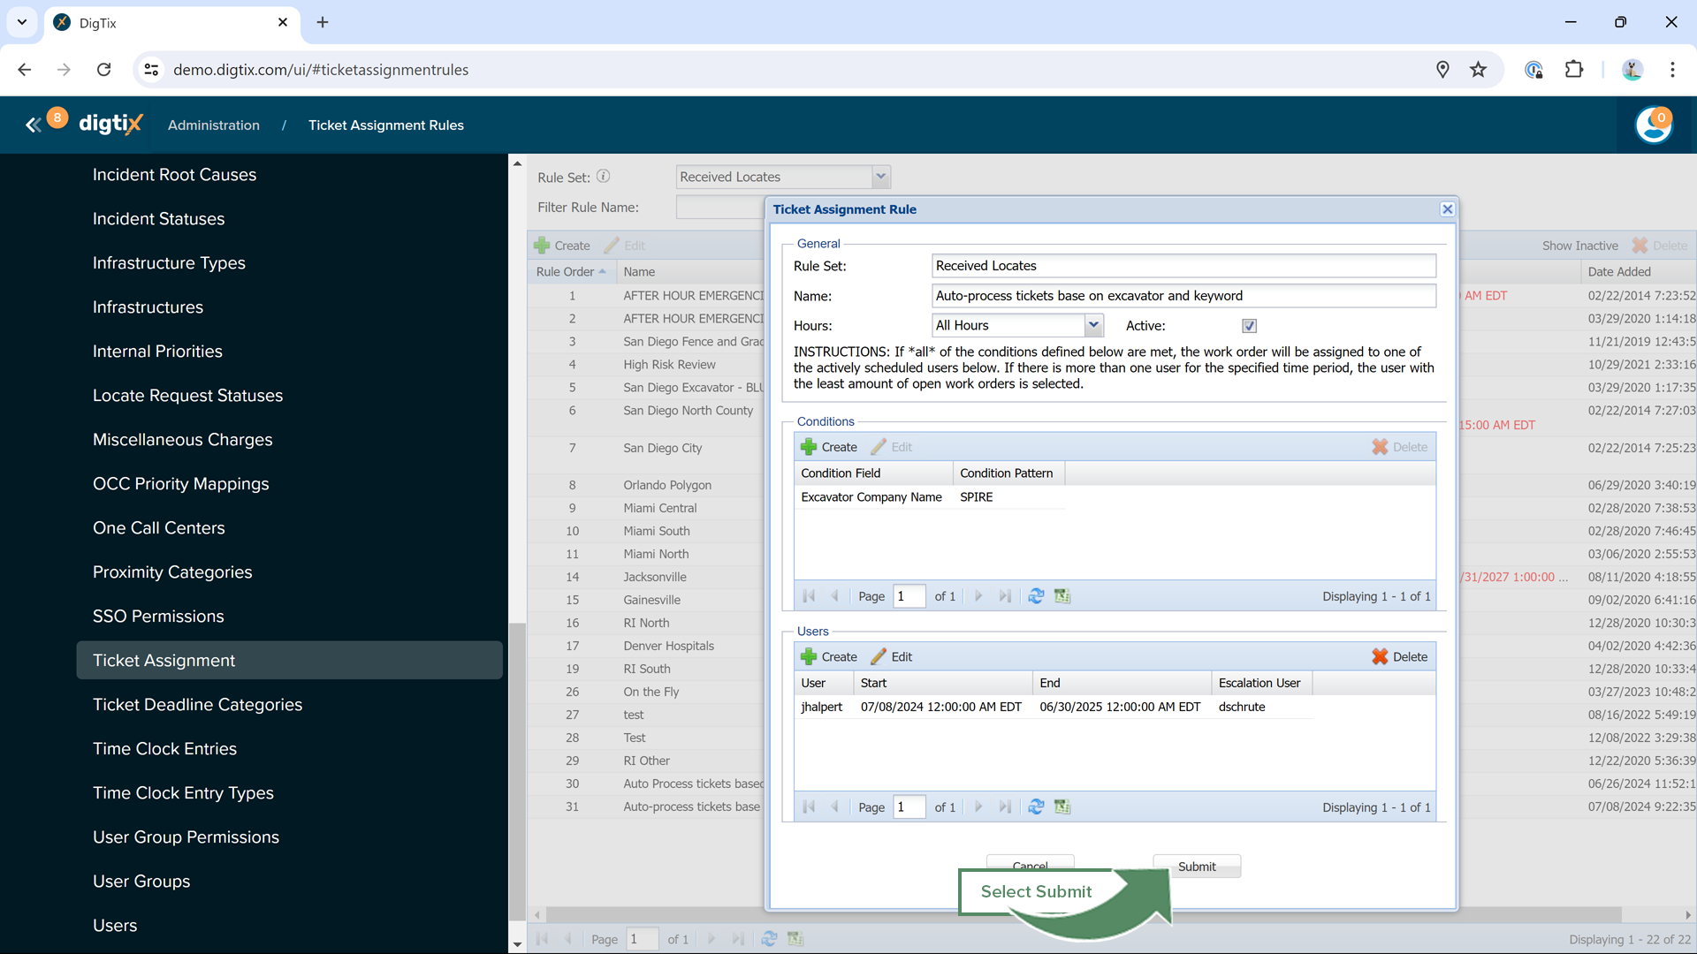
Task: Click the Rule Set info icon
Action: 603,176
